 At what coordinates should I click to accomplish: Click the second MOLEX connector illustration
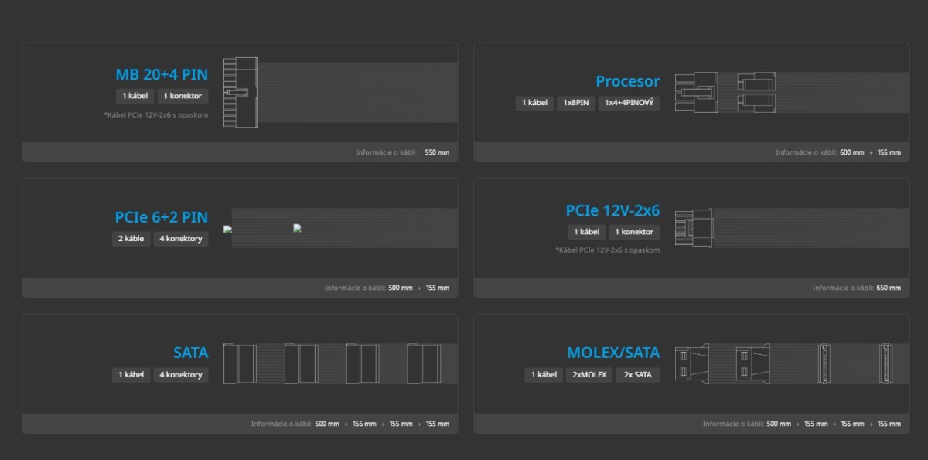pyautogui.click(x=751, y=363)
